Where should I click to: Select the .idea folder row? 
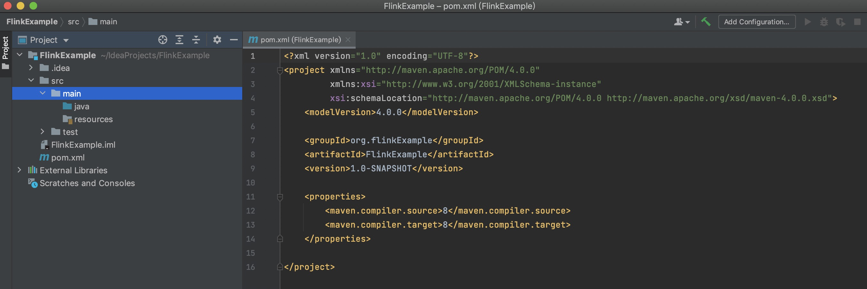[127, 68]
